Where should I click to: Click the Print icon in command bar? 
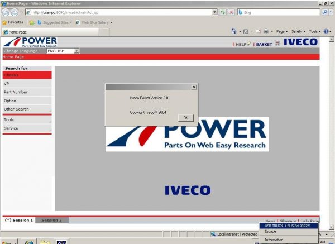pos(266,31)
